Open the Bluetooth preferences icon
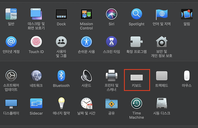Viewport: 198px width, 128px height. tap(61, 76)
